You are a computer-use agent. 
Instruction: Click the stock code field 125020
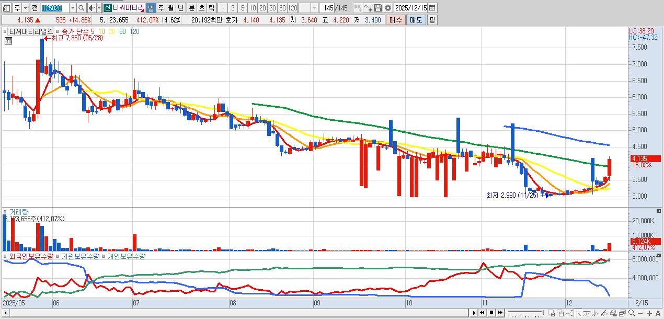coord(55,8)
